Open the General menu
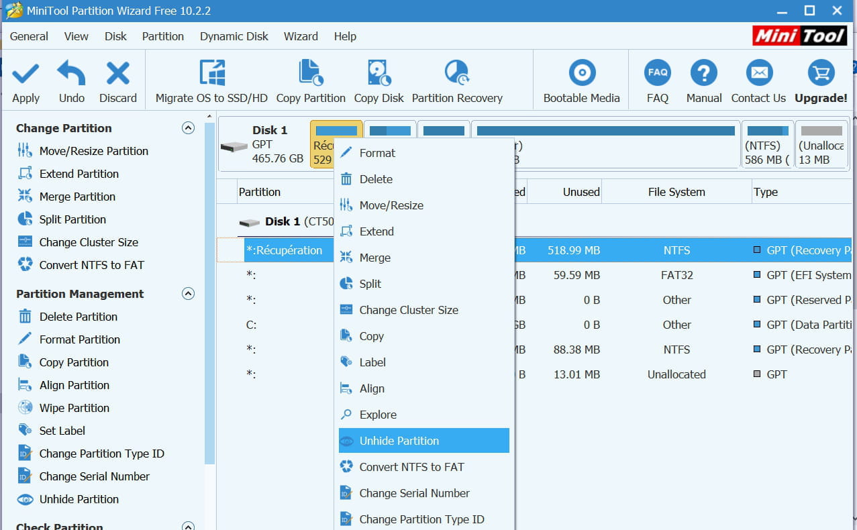Image resolution: width=857 pixels, height=530 pixels. coord(29,36)
